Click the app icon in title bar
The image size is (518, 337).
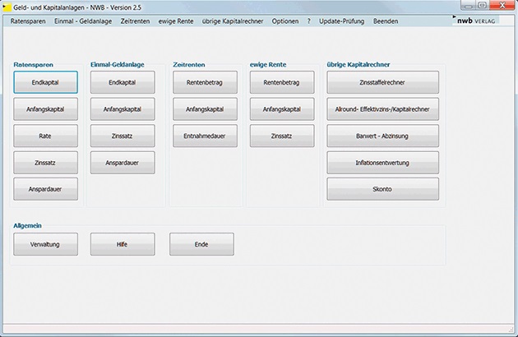[7, 6]
